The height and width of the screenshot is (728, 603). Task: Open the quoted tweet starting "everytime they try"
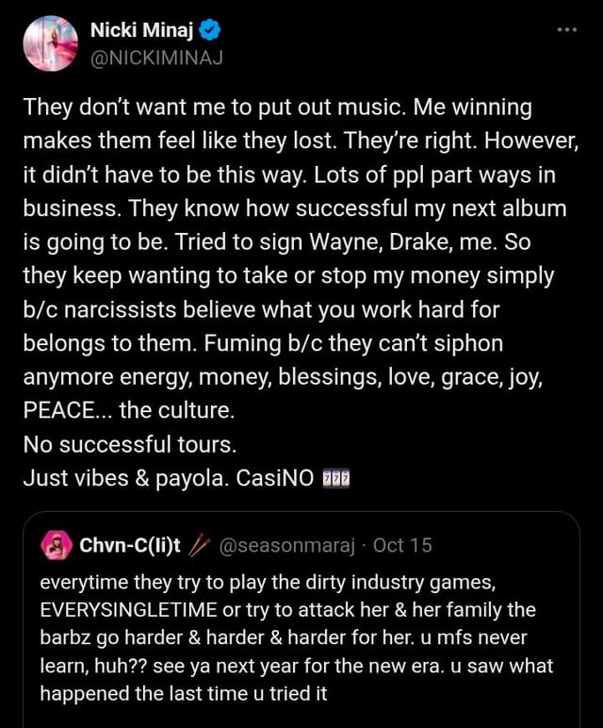301,637
